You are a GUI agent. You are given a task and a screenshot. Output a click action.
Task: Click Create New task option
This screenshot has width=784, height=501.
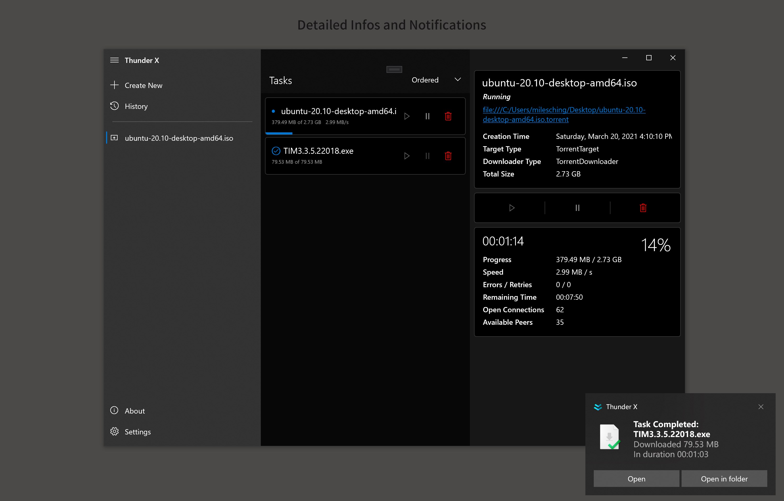[143, 85]
